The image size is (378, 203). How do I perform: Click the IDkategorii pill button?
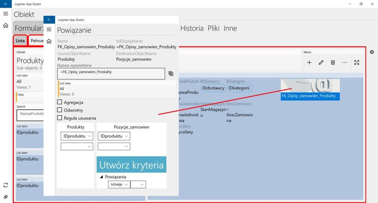[x=239, y=88]
